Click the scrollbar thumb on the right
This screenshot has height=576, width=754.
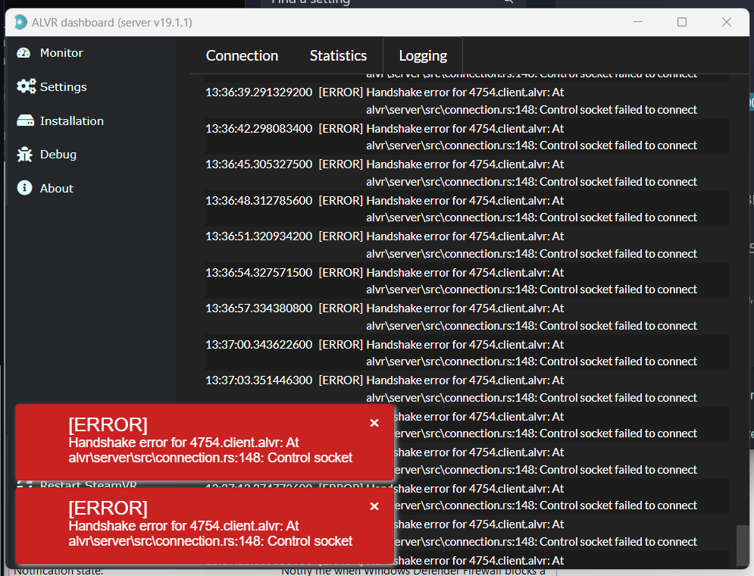click(x=741, y=541)
